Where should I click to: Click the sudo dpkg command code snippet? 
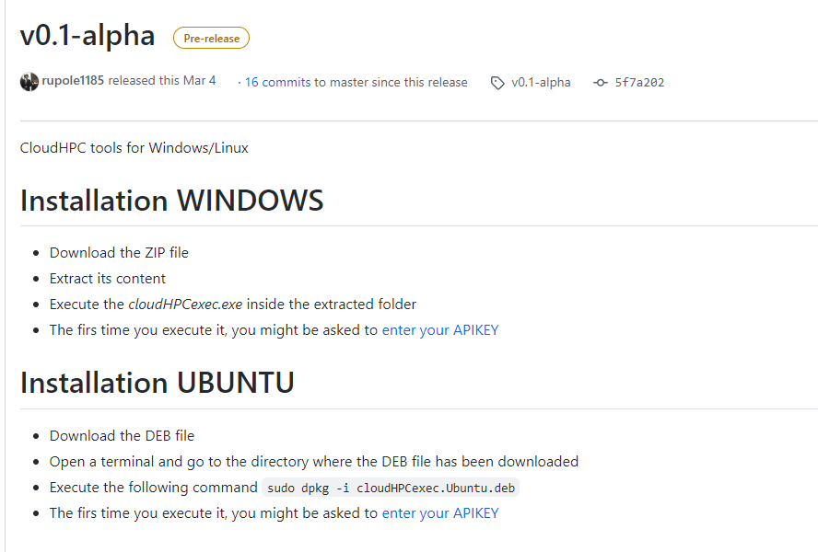point(391,488)
